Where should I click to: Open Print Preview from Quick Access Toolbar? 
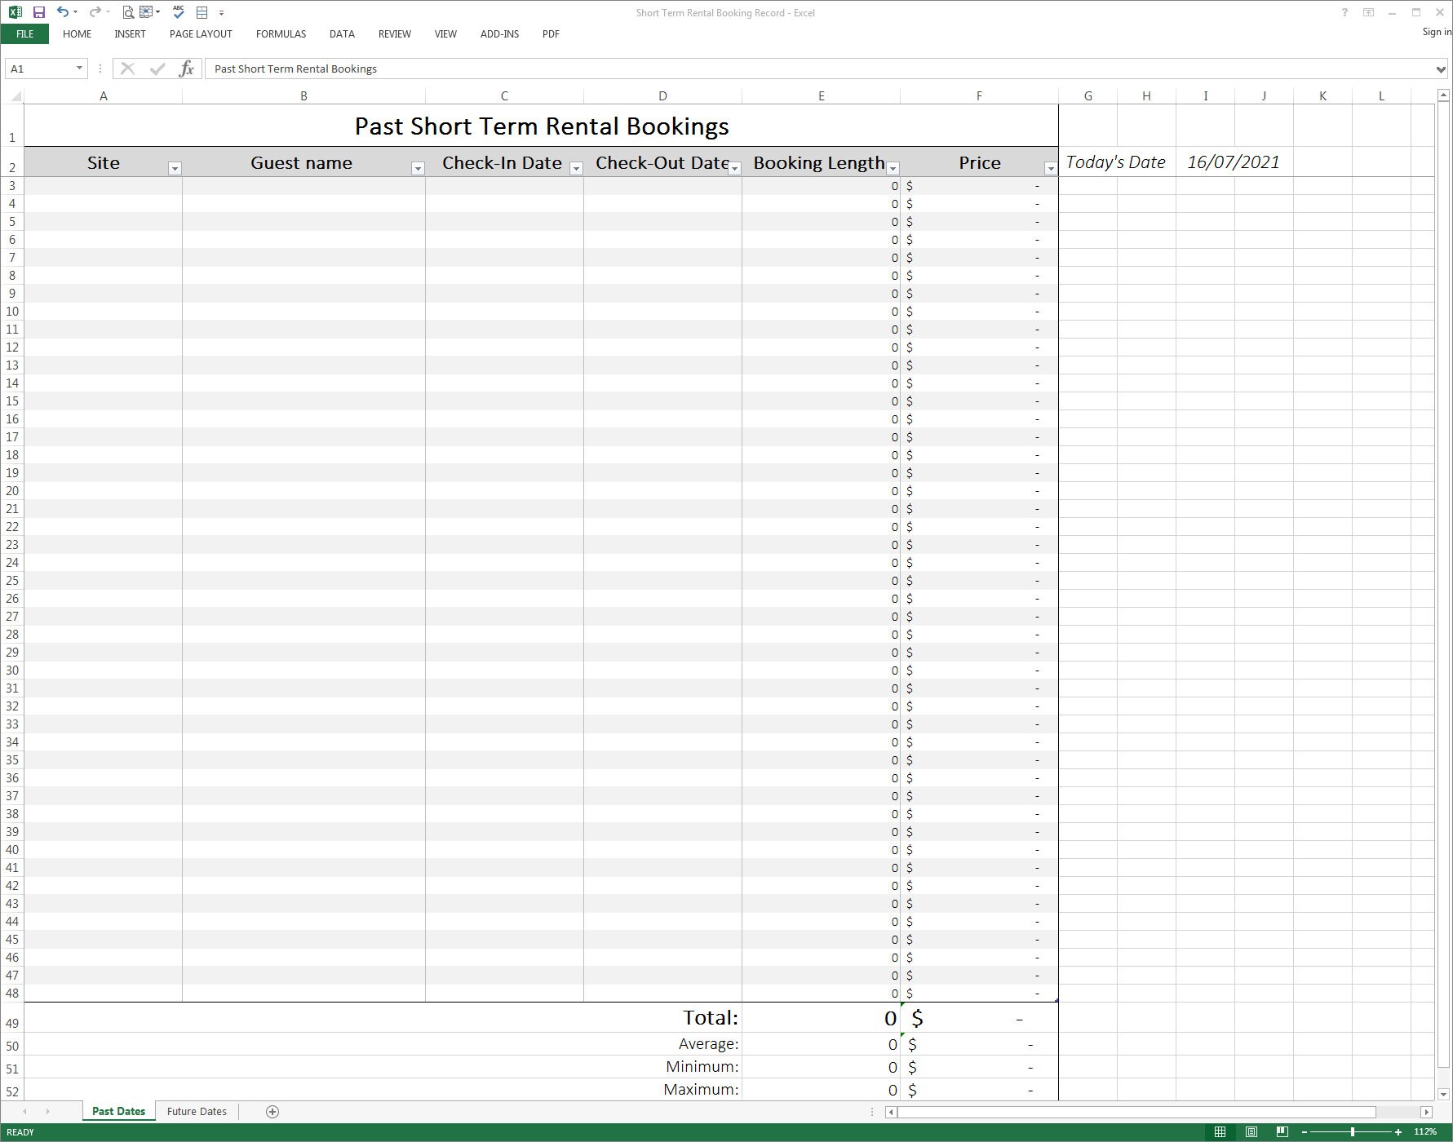[126, 12]
